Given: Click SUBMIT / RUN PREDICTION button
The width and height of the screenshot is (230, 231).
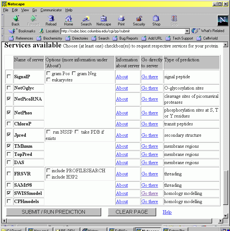Looking at the screenshot, I should click(x=54, y=212).
